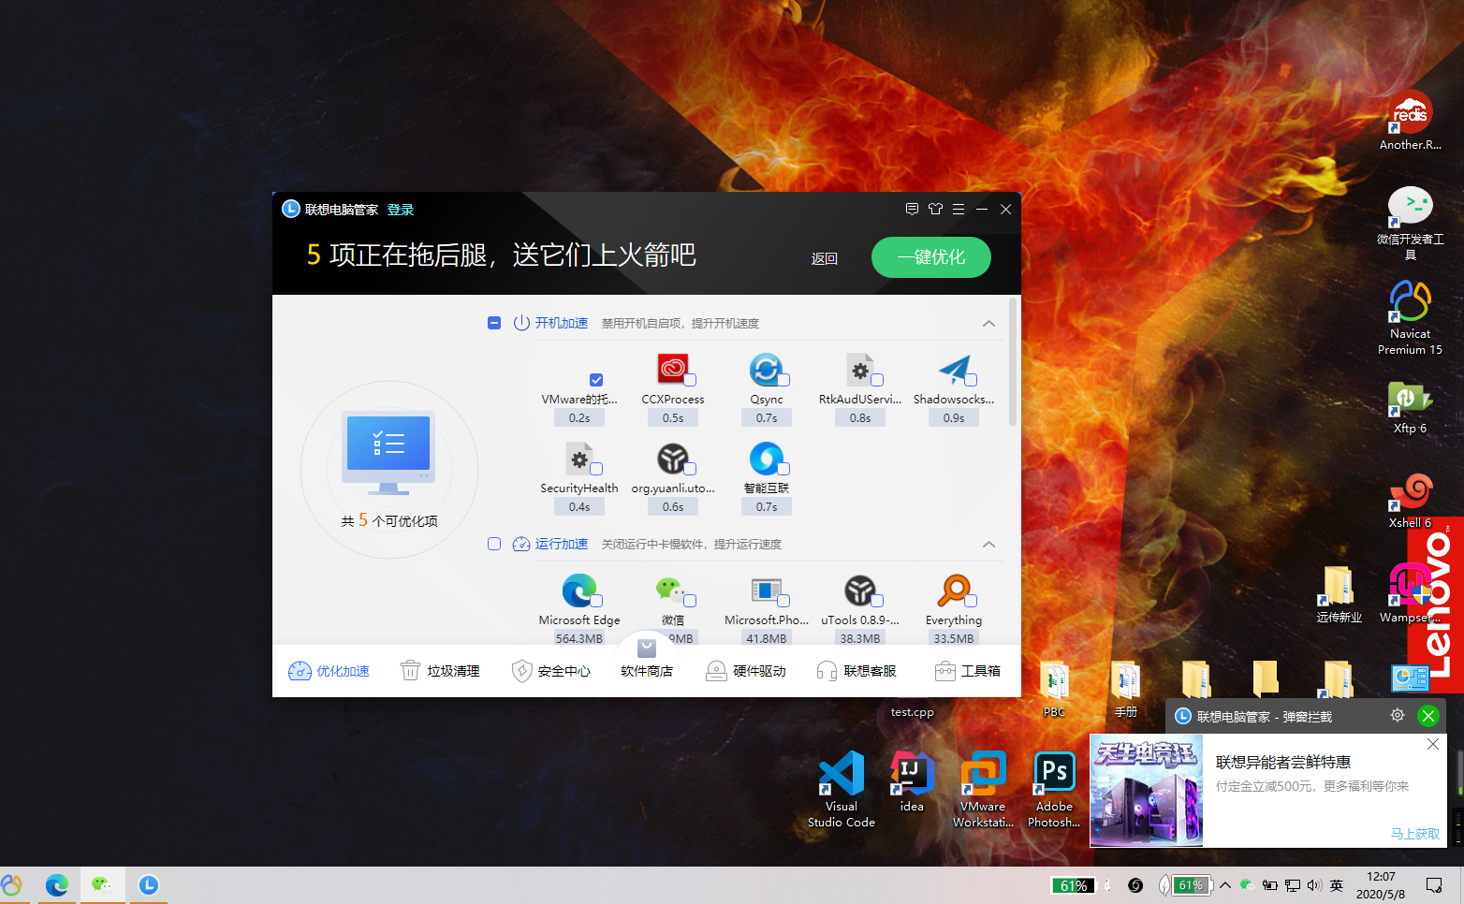Switch to the 工具箱 tab
The height and width of the screenshot is (904, 1464).
[968, 671]
